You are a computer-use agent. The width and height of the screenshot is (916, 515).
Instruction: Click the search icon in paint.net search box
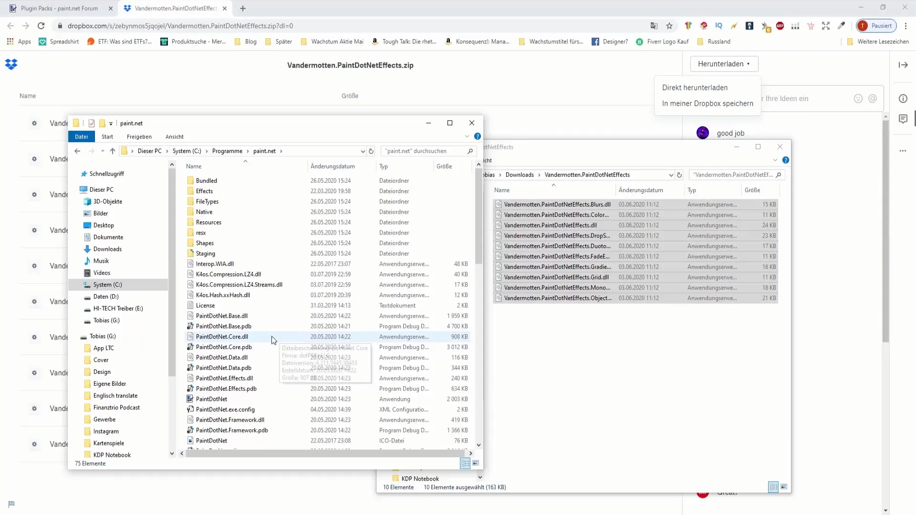(470, 151)
